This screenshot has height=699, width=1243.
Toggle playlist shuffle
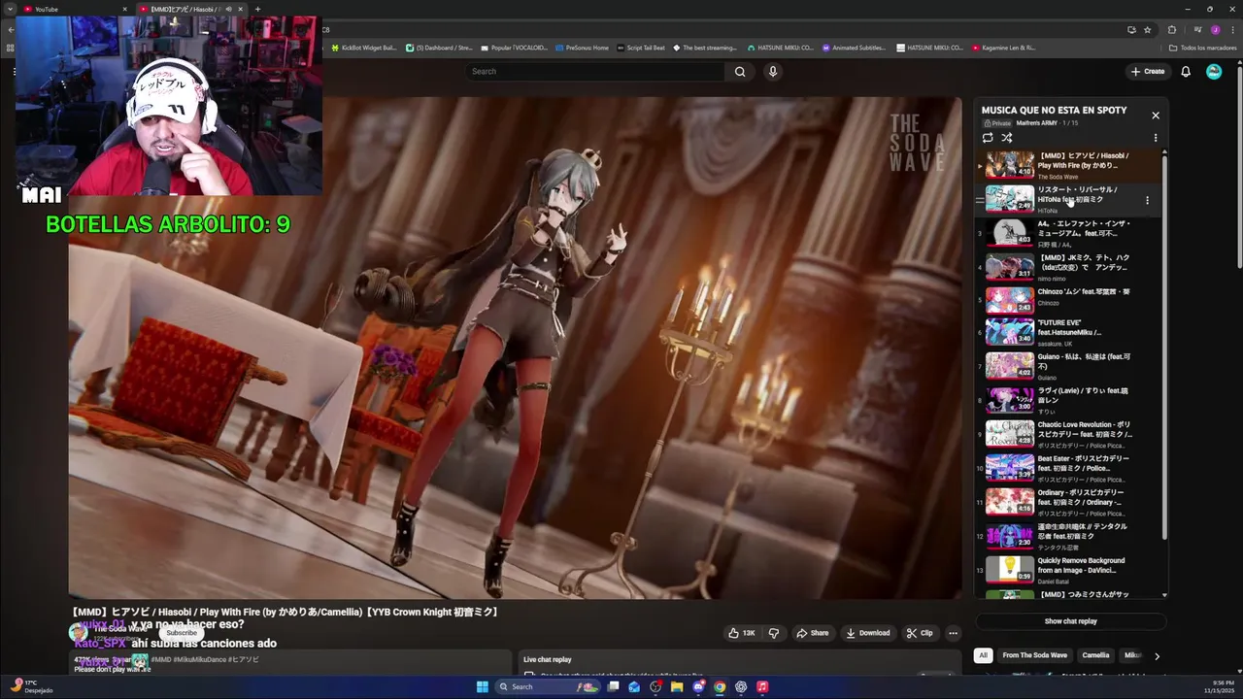(x=1007, y=138)
